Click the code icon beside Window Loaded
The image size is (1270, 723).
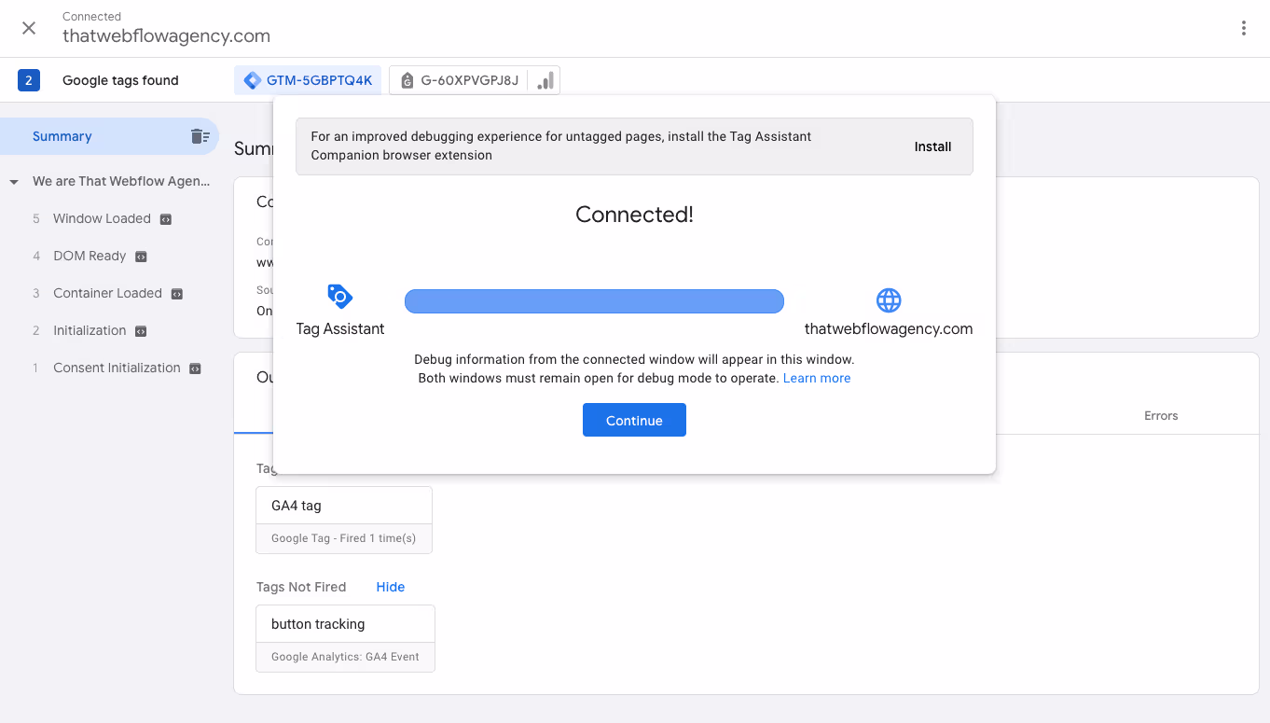166,219
